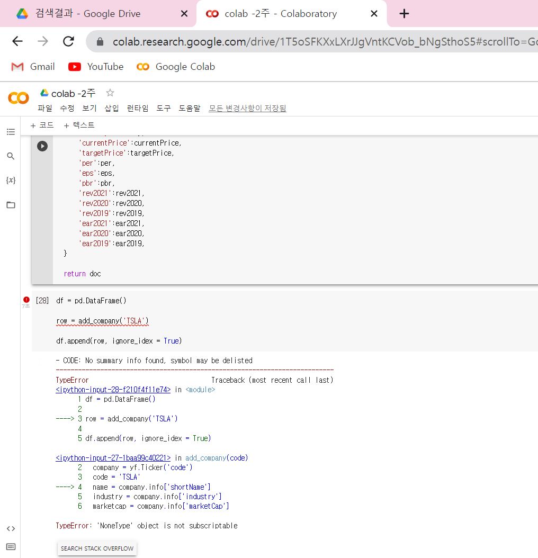Viewport: 538px width, 558px height.
Task: Click the [28] execution count
Action: (42, 301)
